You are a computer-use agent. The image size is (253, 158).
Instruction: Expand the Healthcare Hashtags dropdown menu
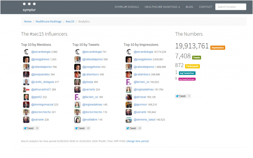(162, 7)
